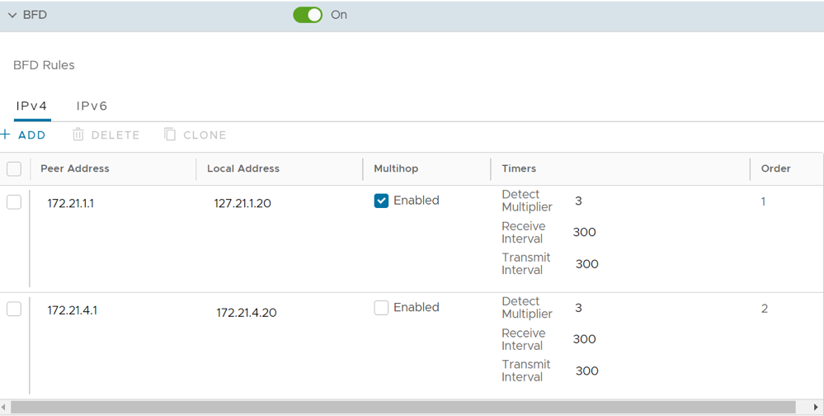The image size is (824, 416).
Task: Click the Local Address column header
Action: click(243, 168)
